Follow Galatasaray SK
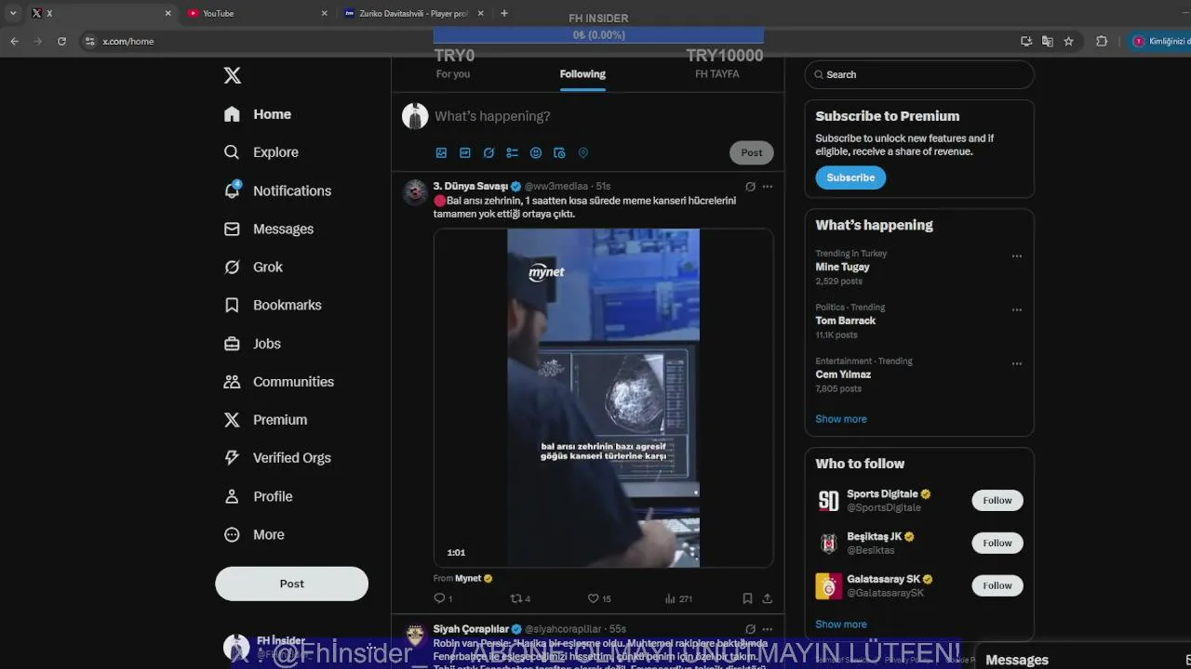This screenshot has height=669, width=1191. point(997,585)
